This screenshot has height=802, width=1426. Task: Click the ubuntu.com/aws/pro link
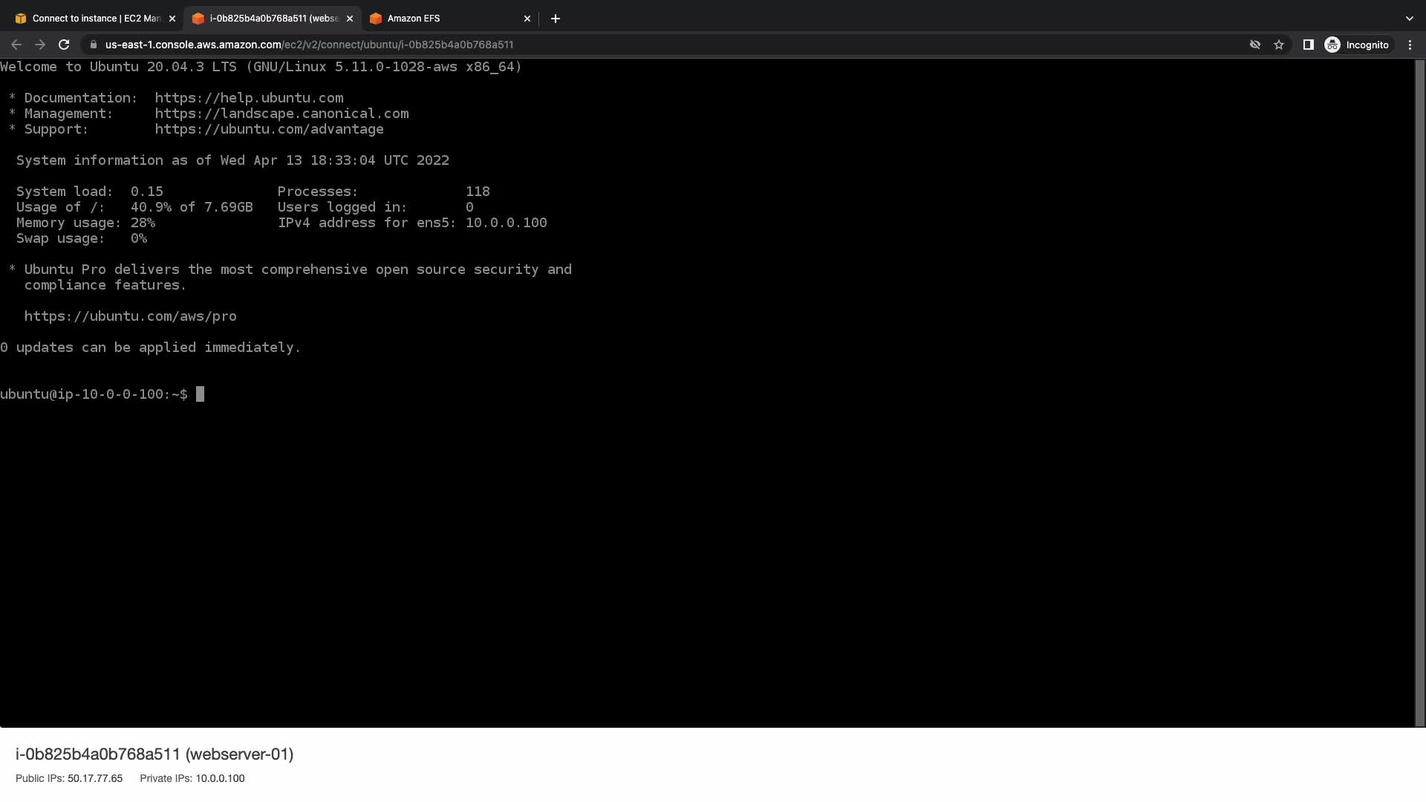click(x=130, y=316)
